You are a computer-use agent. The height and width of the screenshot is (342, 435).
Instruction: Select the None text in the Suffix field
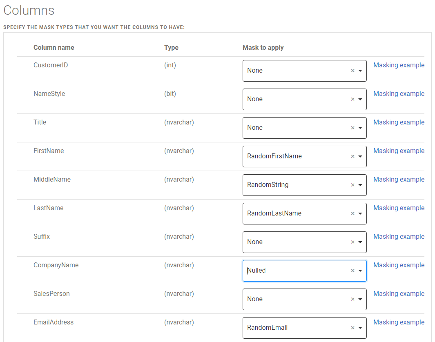click(255, 242)
